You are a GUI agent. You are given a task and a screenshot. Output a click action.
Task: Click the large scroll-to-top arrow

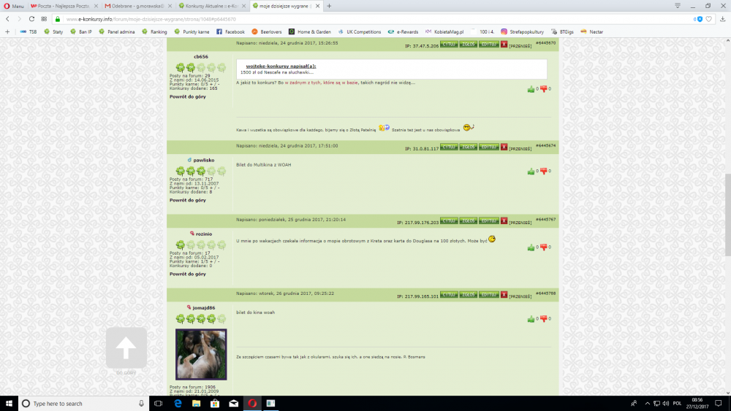point(126,349)
